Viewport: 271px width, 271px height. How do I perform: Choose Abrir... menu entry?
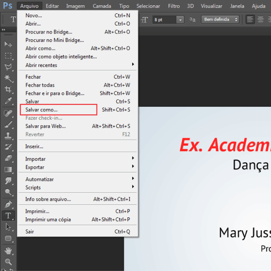point(77,24)
